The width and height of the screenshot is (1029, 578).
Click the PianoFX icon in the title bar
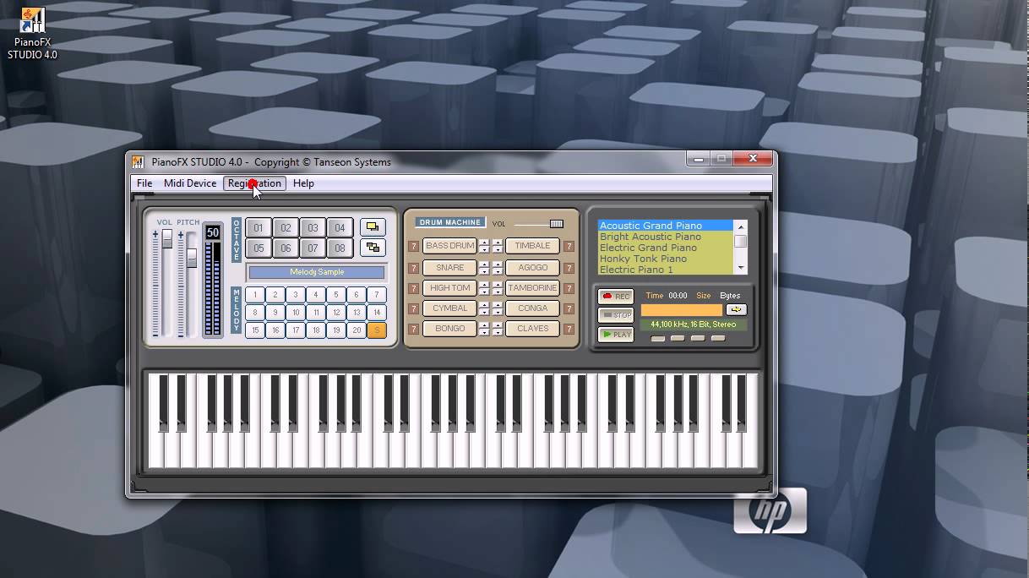pos(139,162)
